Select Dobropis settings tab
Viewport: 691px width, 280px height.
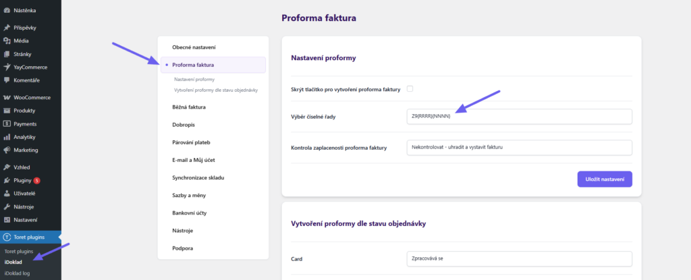click(x=184, y=125)
